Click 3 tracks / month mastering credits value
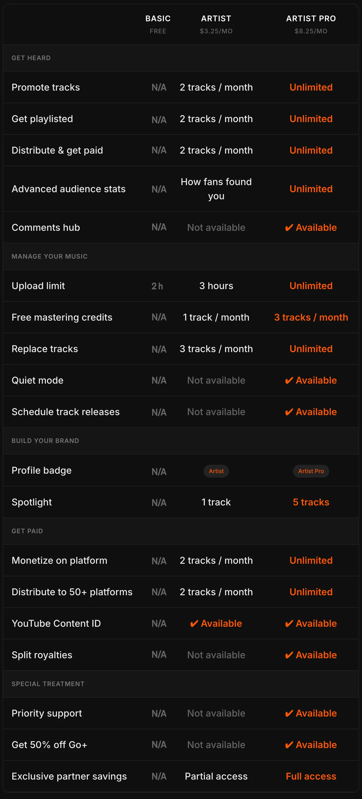 pos(311,317)
